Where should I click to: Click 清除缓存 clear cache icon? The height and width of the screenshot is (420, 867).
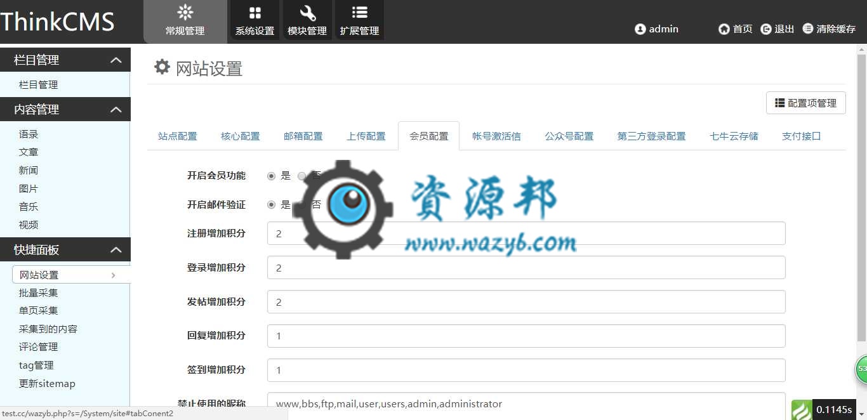point(808,29)
